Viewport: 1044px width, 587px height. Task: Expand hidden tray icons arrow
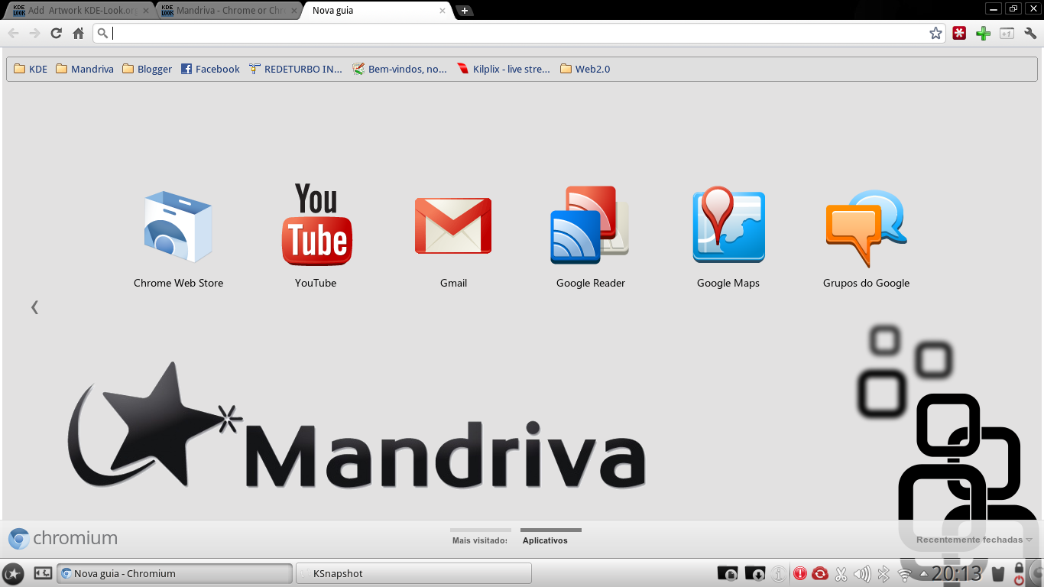pyautogui.click(x=924, y=573)
